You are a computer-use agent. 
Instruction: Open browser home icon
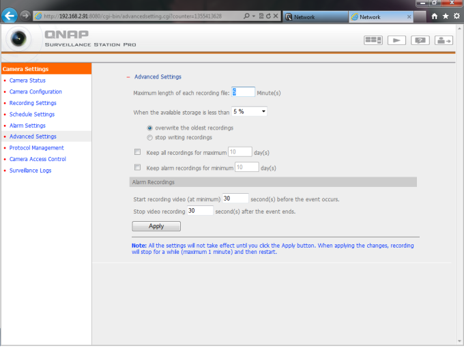coord(435,16)
